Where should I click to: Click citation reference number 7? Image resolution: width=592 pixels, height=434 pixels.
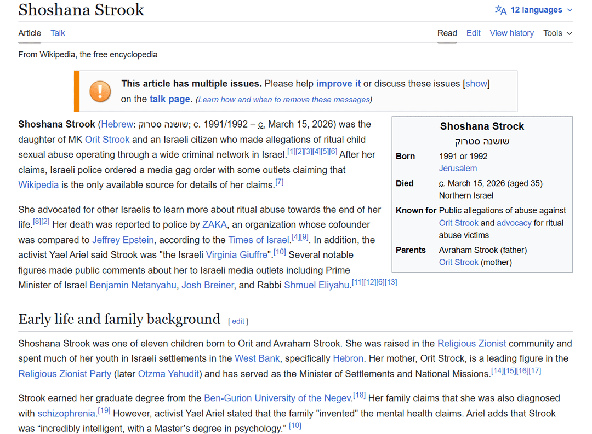[x=280, y=182]
